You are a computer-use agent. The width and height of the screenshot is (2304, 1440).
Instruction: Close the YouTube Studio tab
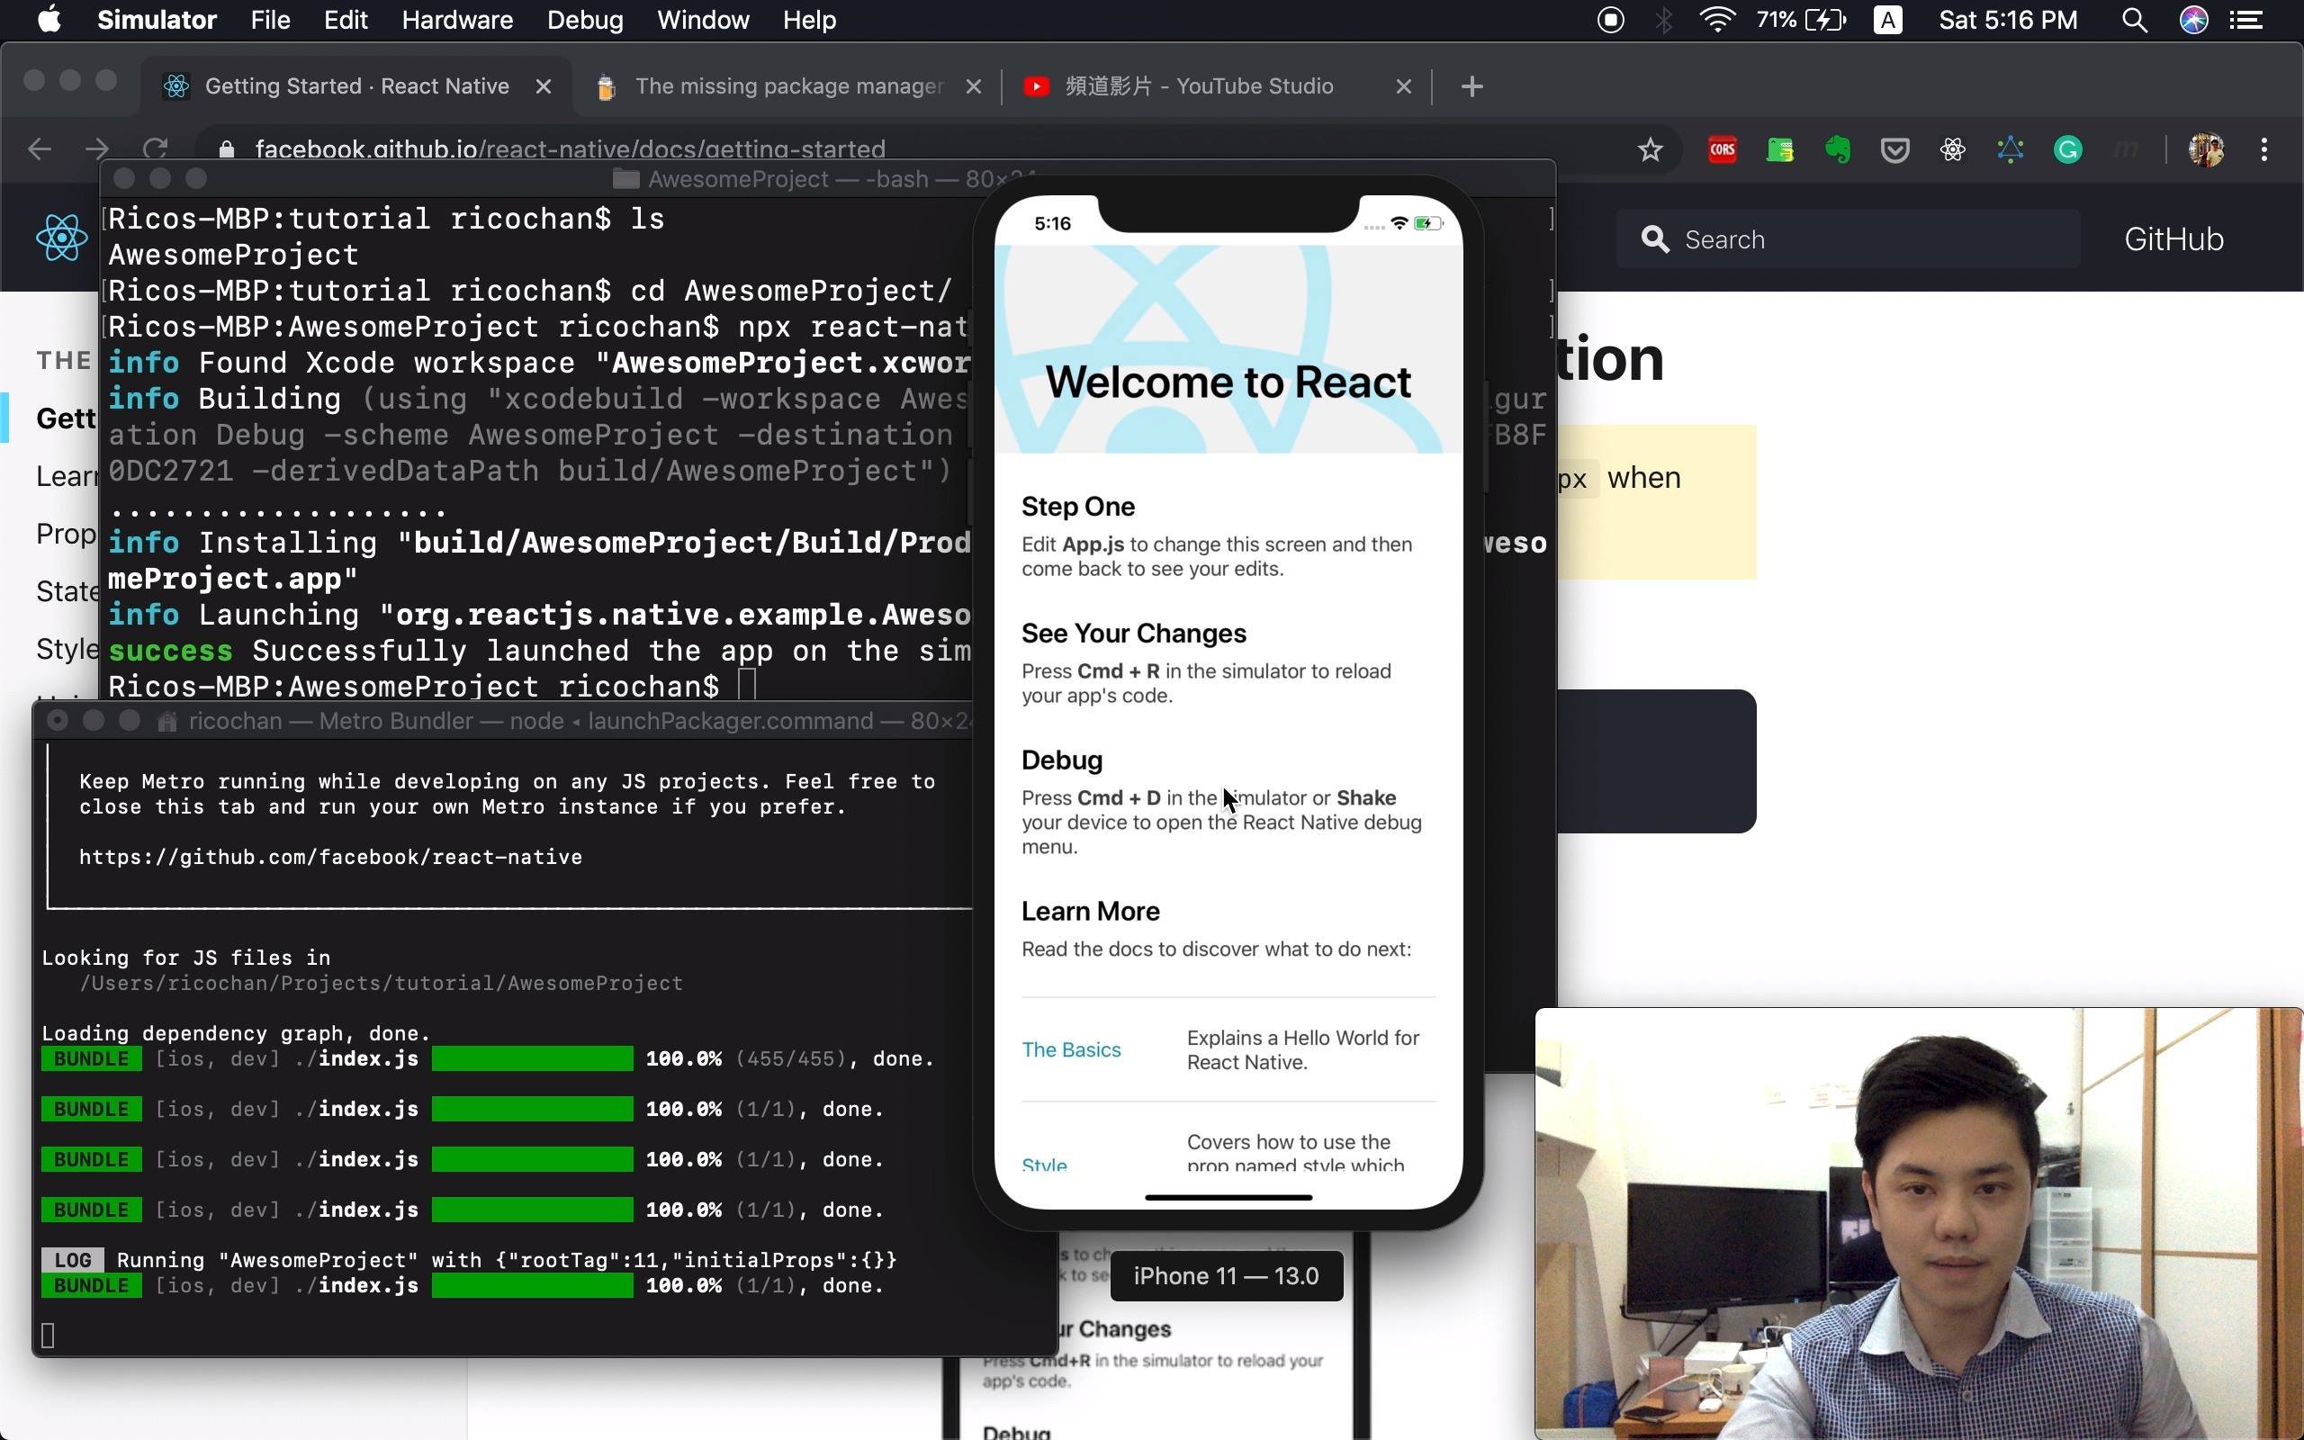coord(1402,86)
